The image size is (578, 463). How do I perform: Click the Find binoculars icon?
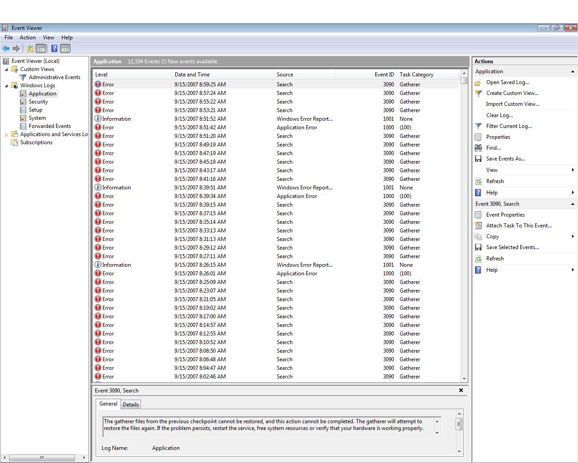[x=478, y=148]
